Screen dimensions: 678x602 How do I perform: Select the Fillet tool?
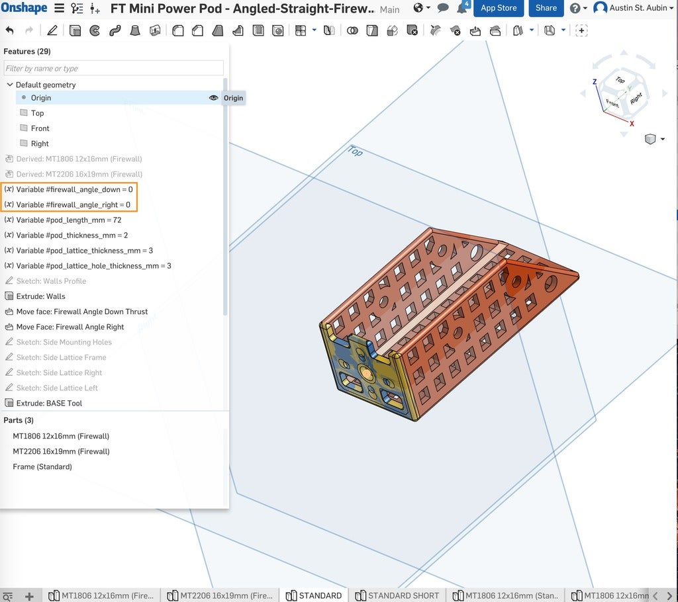point(177,30)
